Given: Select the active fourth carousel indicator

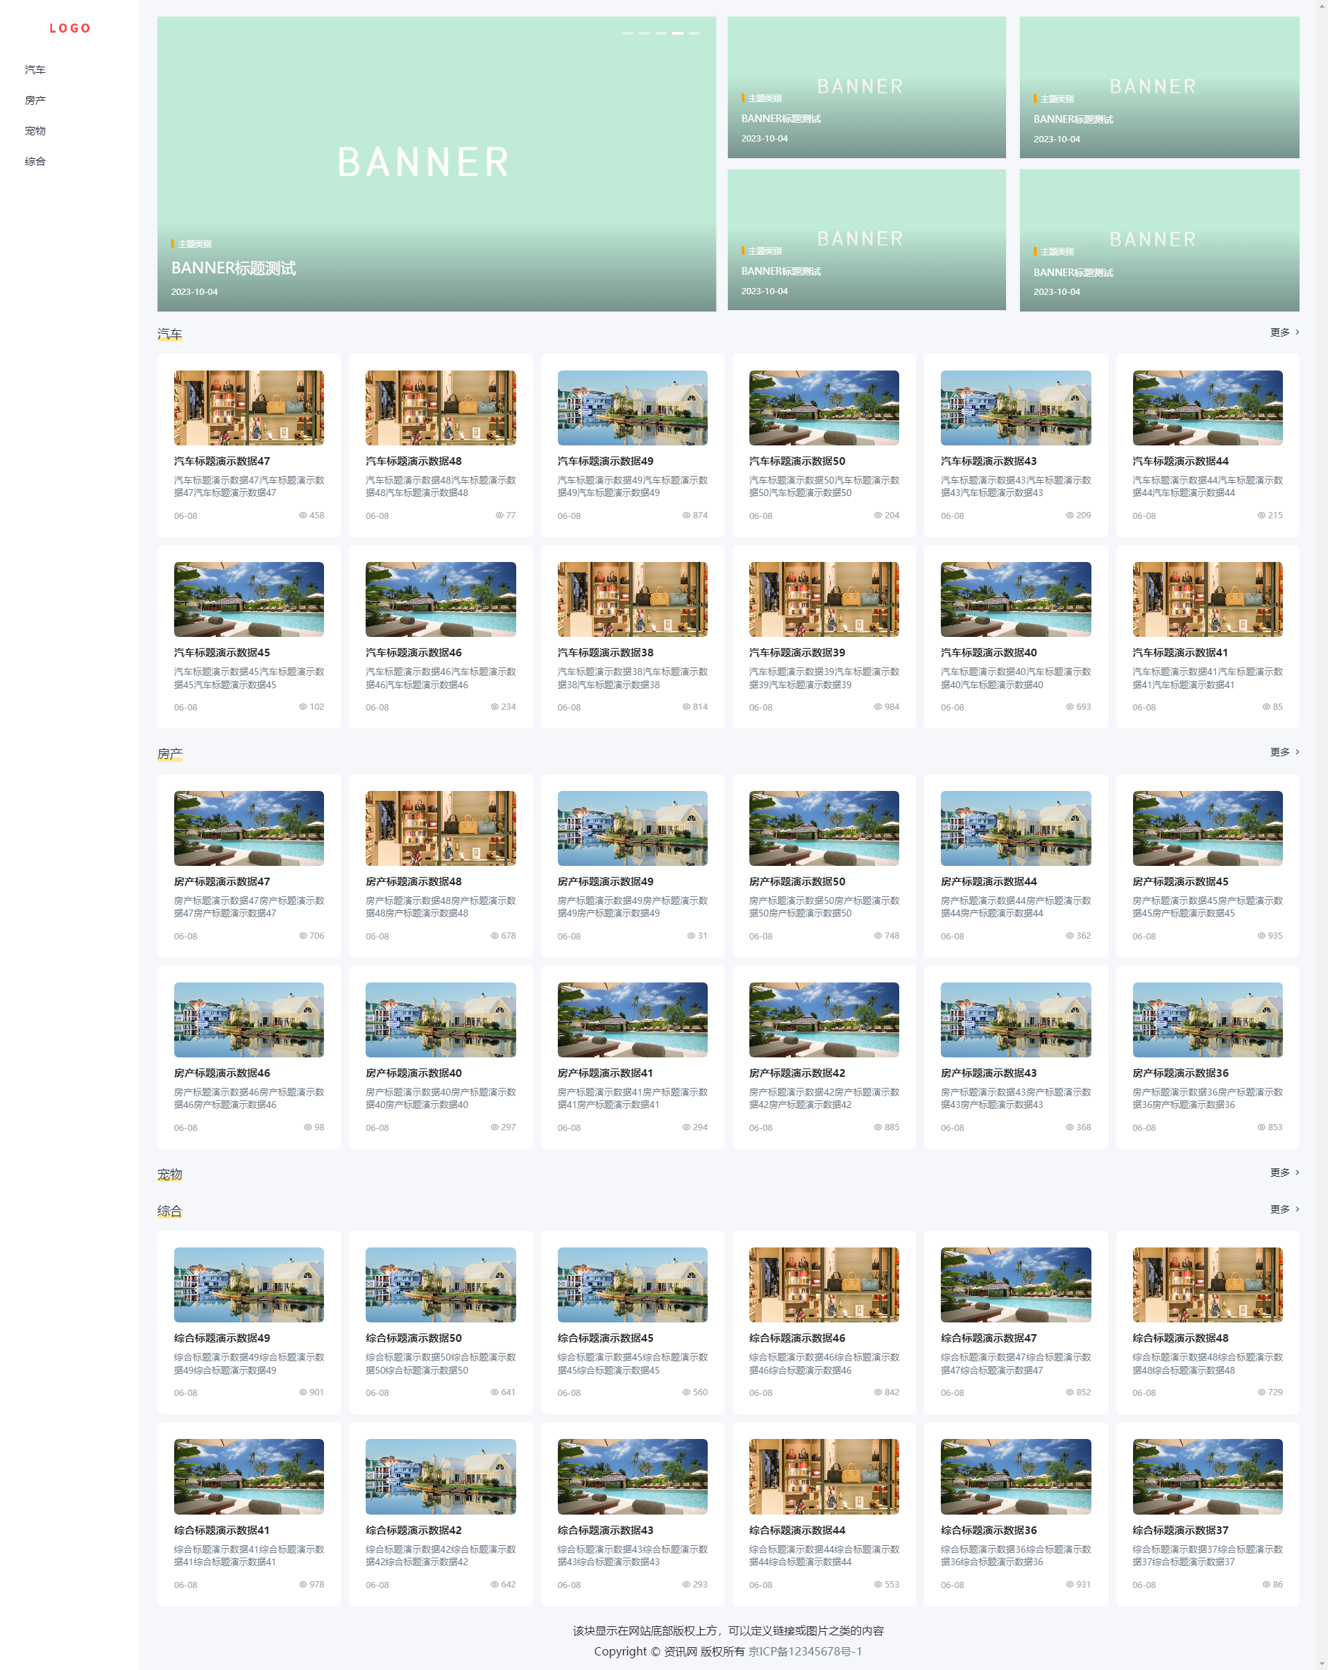Looking at the screenshot, I should pyautogui.click(x=678, y=33).
